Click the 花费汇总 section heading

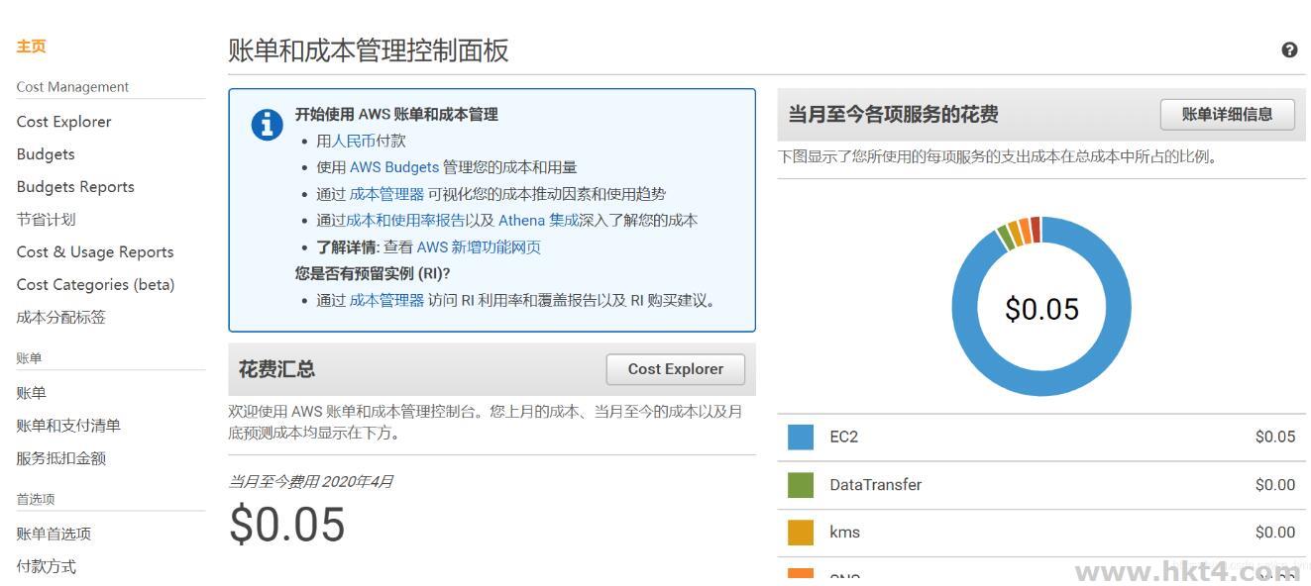click(x=276, y=369)
